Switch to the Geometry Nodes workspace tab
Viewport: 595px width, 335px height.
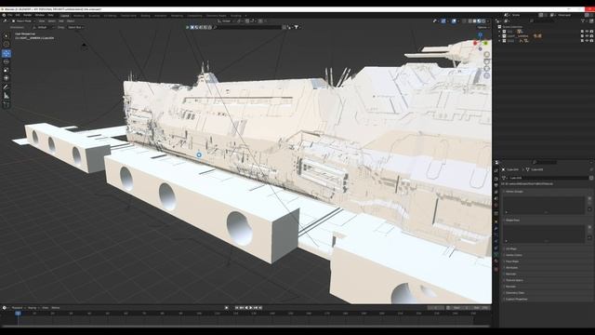click(216, 16)
